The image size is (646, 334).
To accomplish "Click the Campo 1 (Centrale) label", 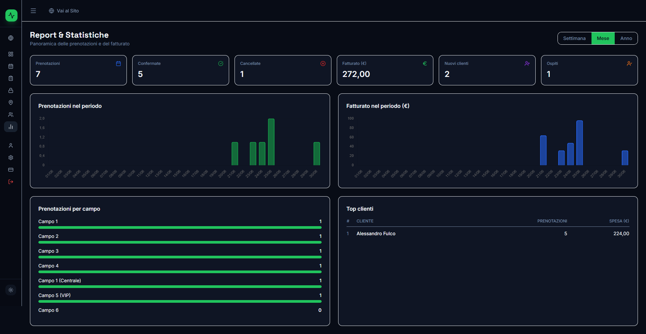I will pyautogui.click(x=60, y=281).
